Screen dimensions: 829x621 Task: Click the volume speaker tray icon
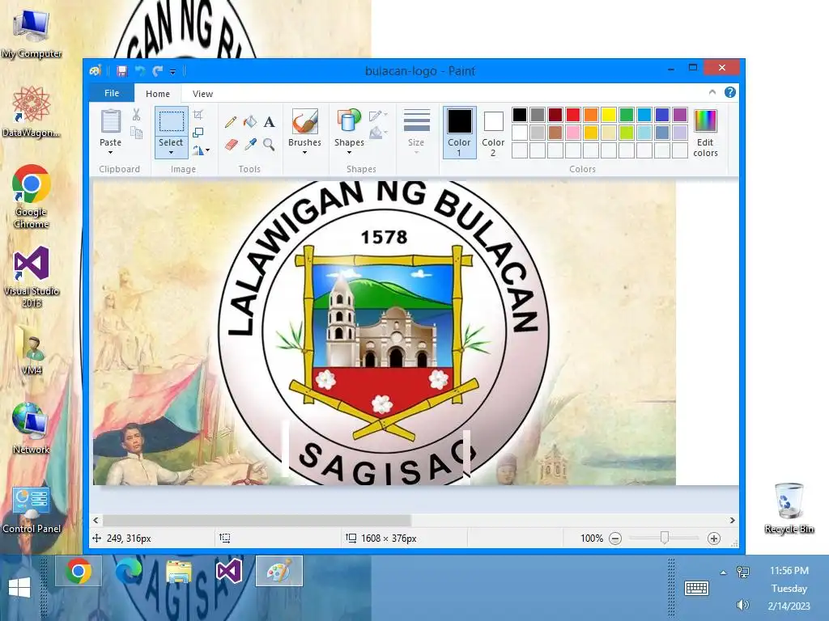point(743,605)
